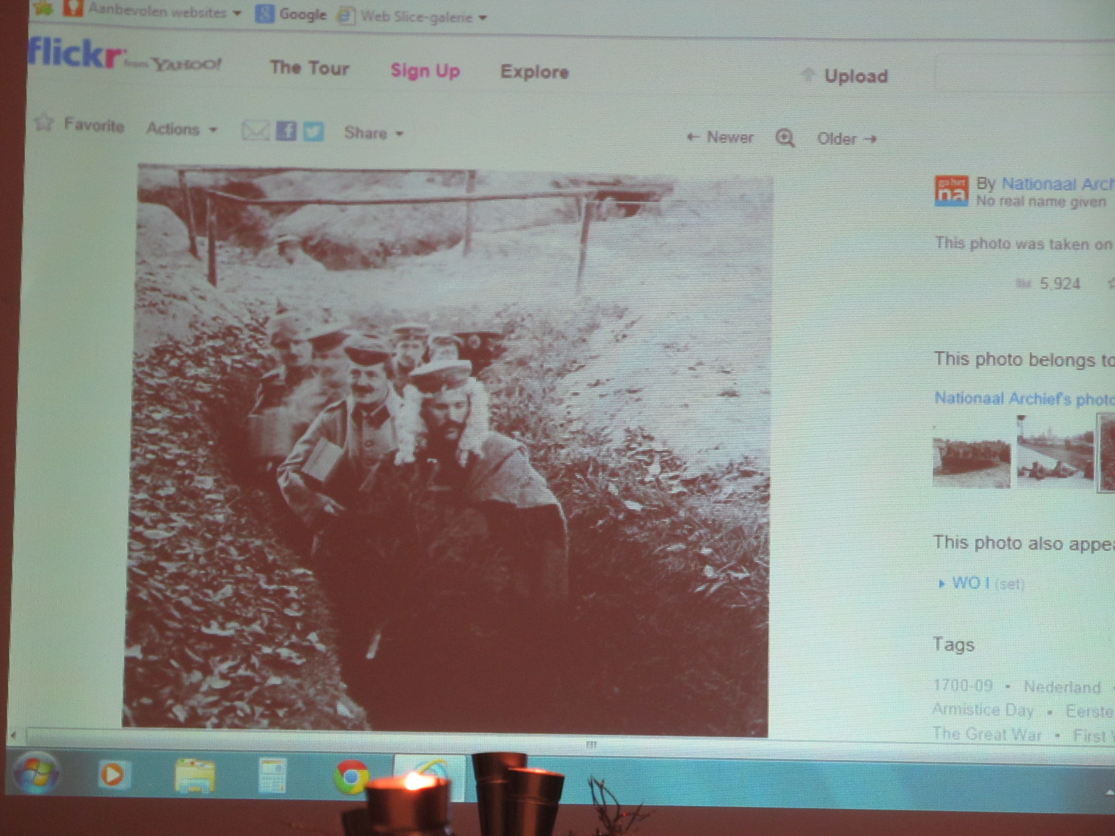The image size is (1115, 836).
Task: Open Windows Media Player from the taskbar
Action: click(x=112, y=774)
